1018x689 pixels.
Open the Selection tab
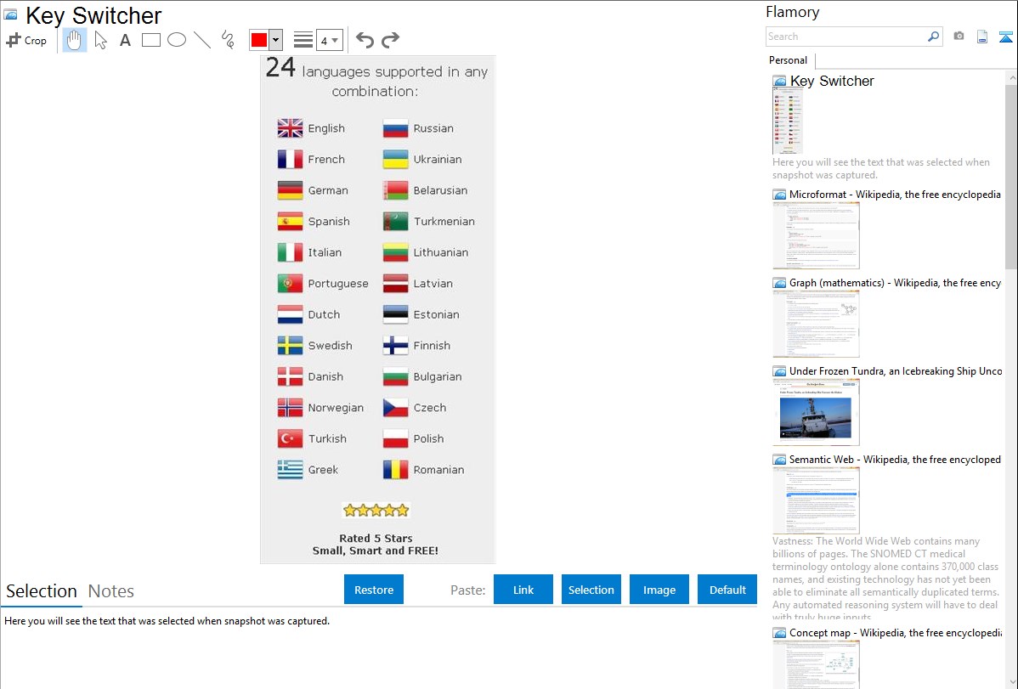pos(42,591)
